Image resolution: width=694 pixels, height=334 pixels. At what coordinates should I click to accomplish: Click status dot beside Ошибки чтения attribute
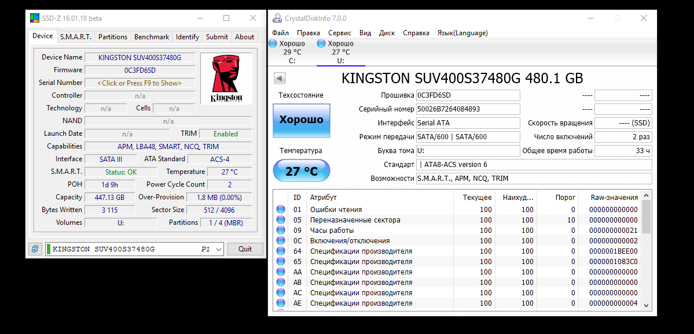tap(280, 209)
